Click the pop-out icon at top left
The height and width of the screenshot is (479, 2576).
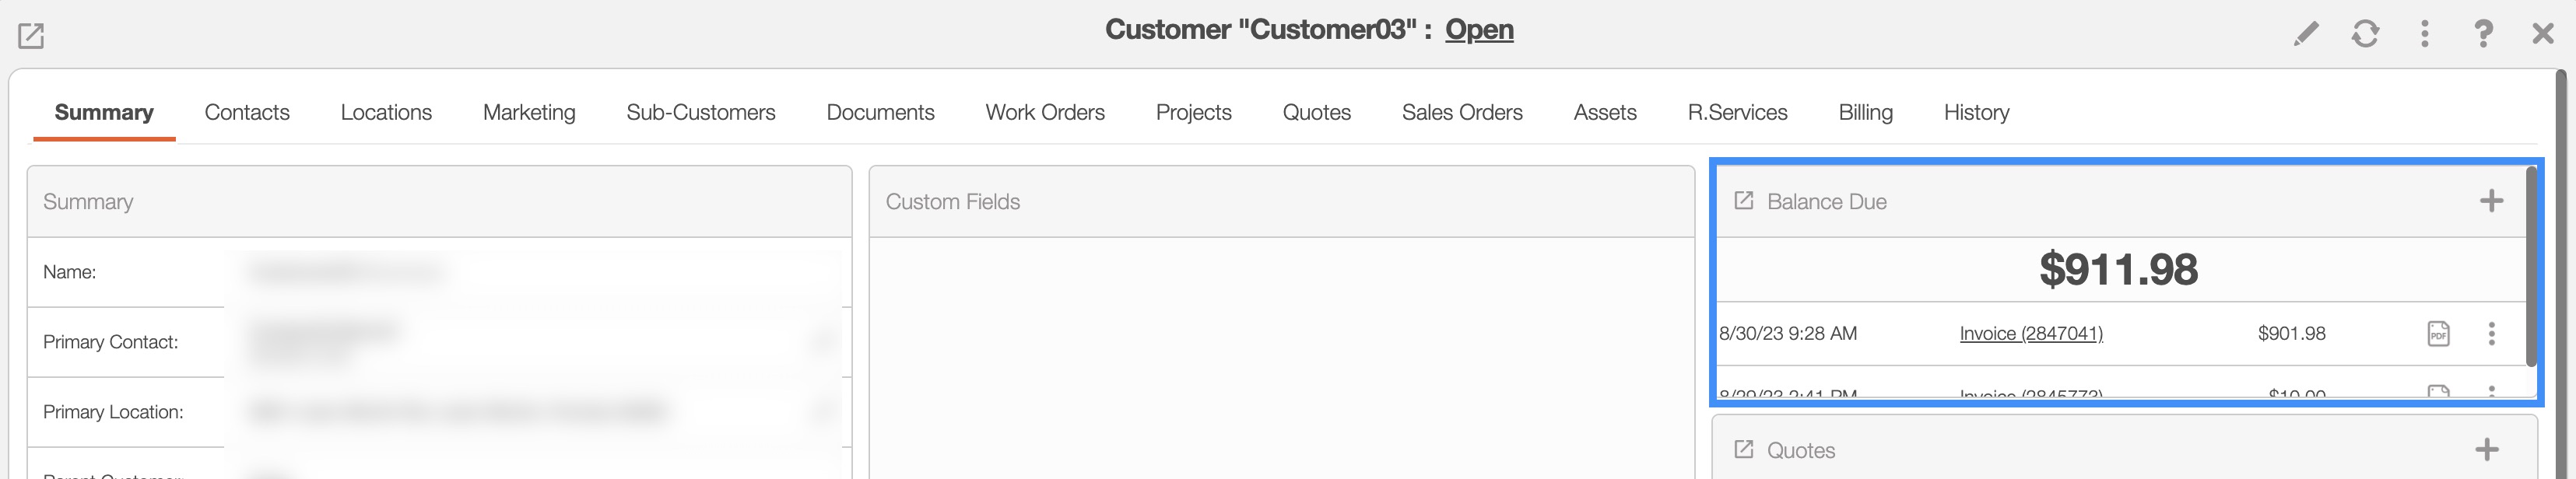(x=31, y=36)
